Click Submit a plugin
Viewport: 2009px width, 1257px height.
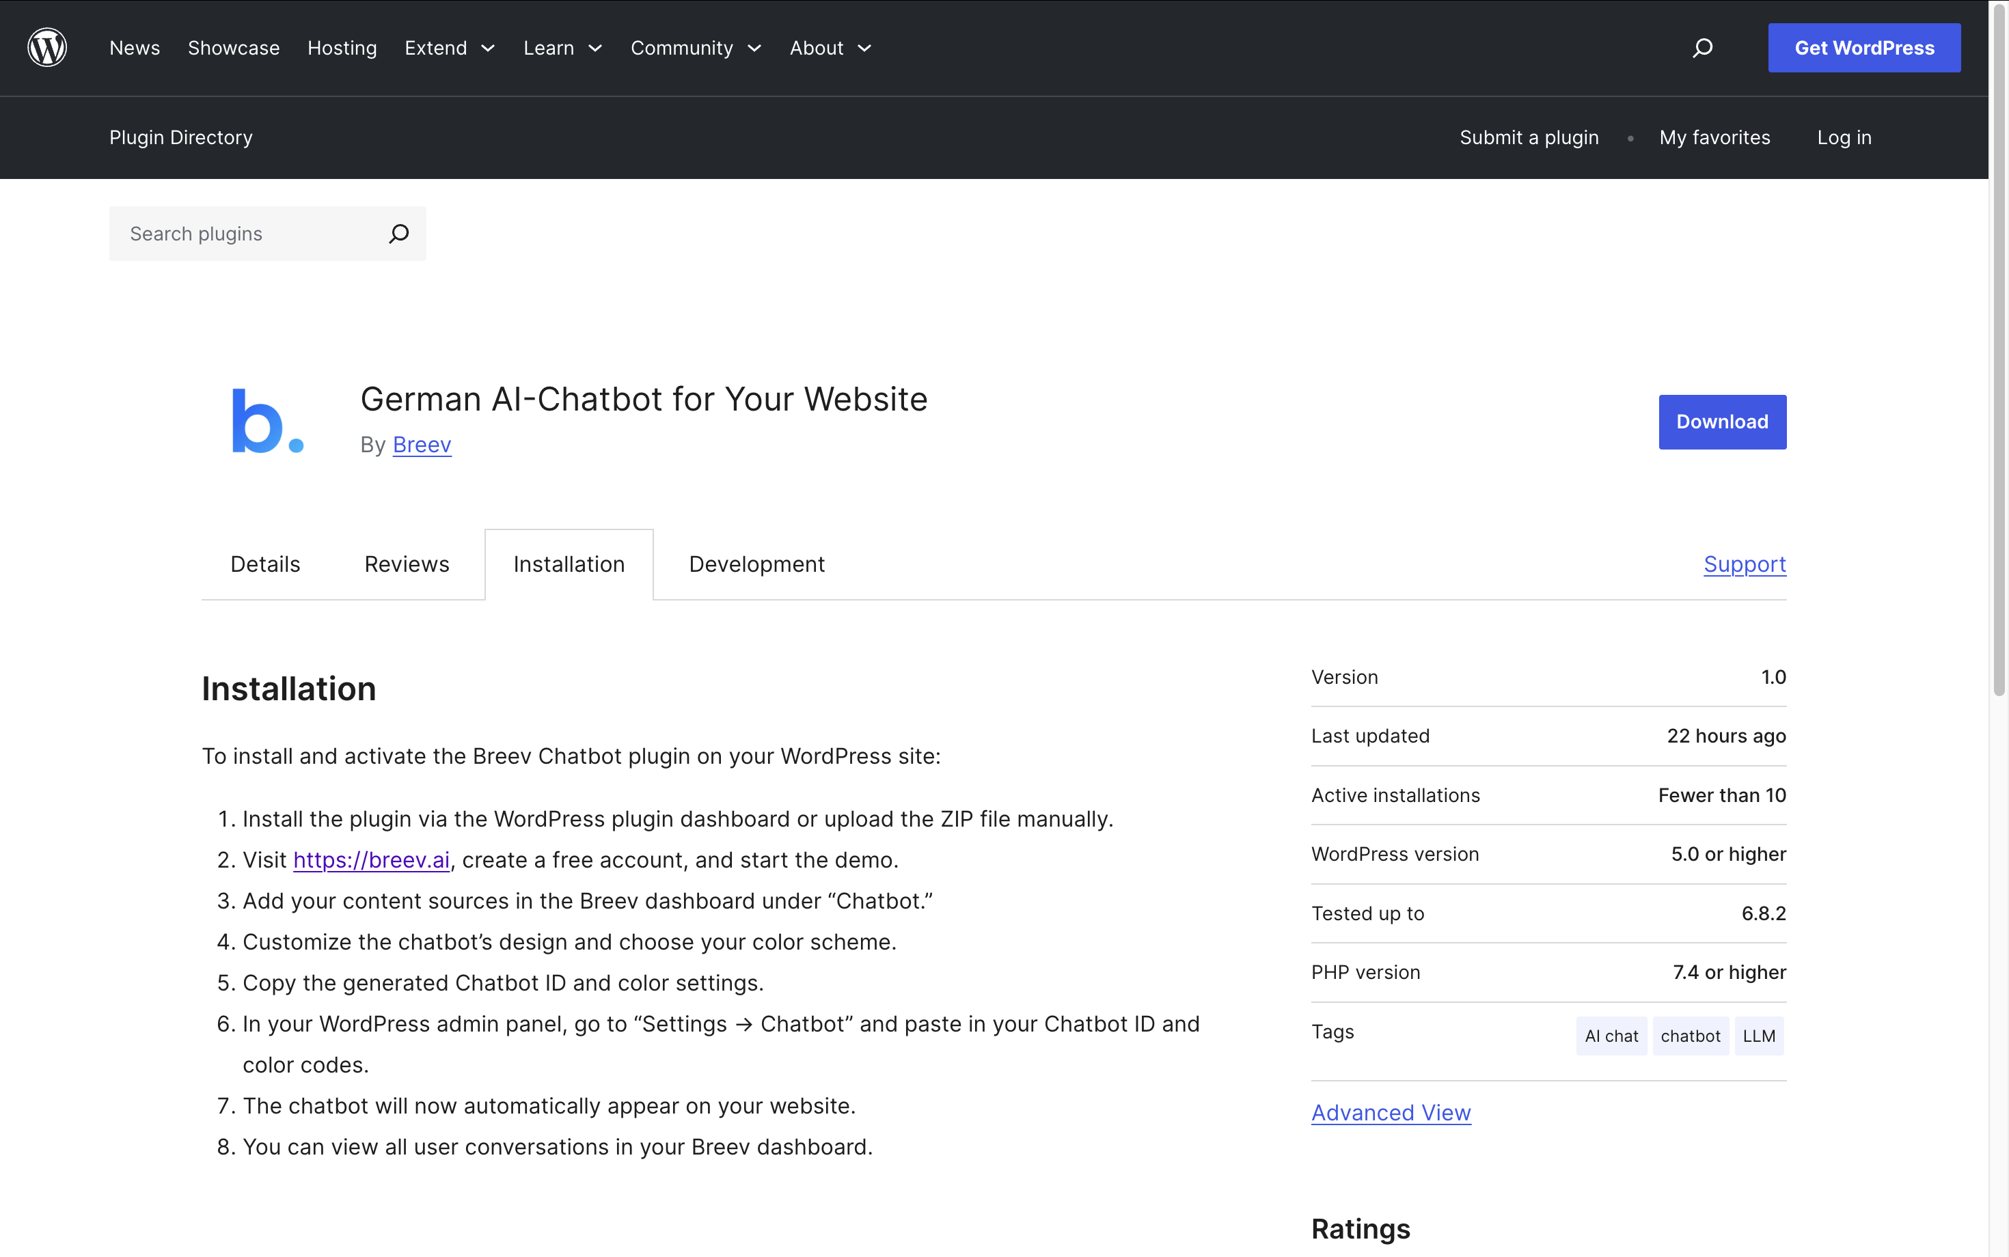(1529, 137)
